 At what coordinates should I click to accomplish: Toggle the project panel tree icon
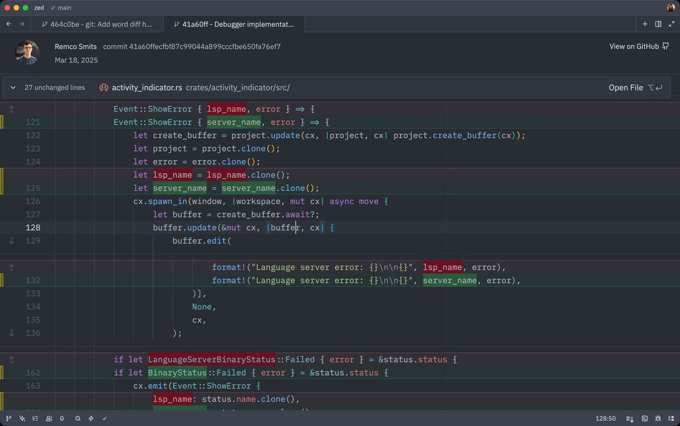tap(671, 419)
